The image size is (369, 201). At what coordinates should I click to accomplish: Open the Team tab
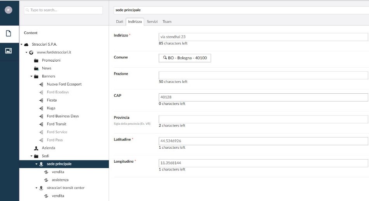pyautogui.click(x=167, y=22)
